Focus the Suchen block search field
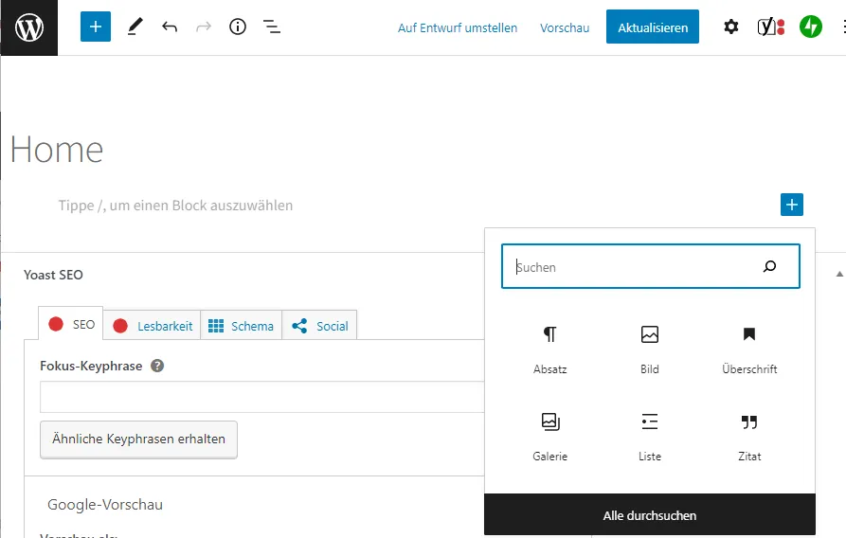The image size is (846, 538). pyautogui.click(x=651, y=266)
